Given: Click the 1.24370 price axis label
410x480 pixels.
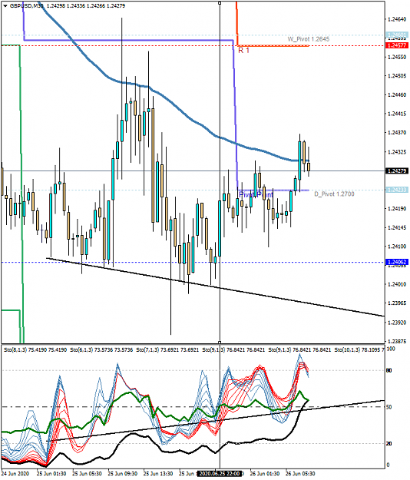Looking at the screenshot, I should pos(397,133).
